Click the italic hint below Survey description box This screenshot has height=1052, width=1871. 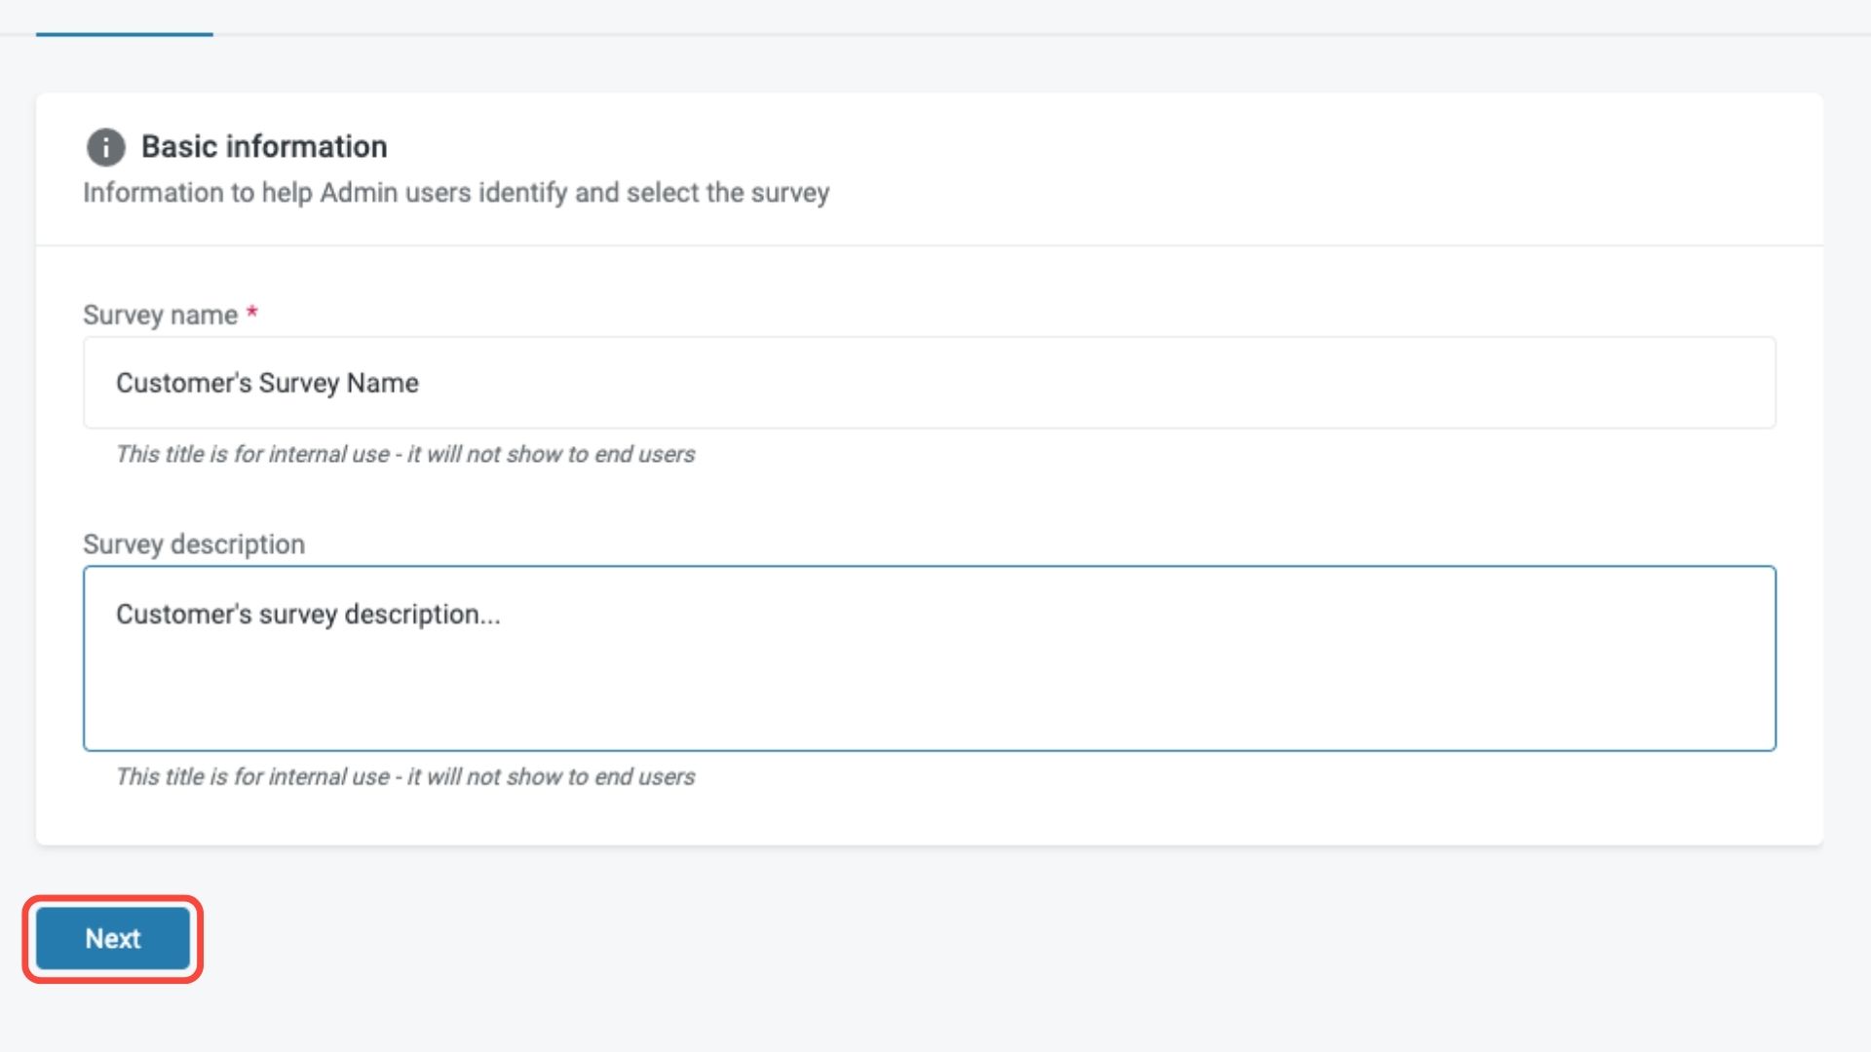404,776
